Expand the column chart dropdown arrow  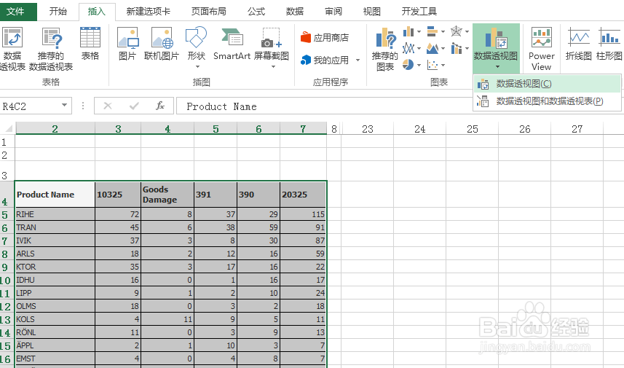[419, 31]
